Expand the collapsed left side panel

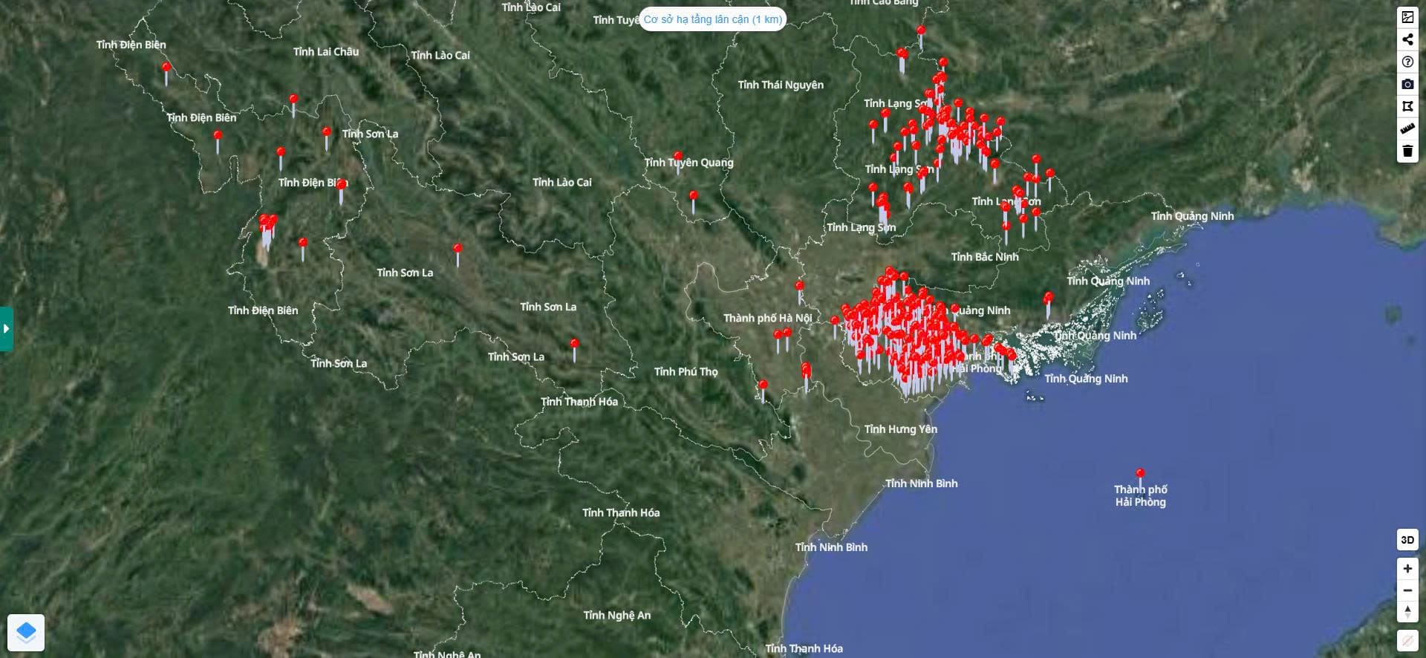coord(6,328)
